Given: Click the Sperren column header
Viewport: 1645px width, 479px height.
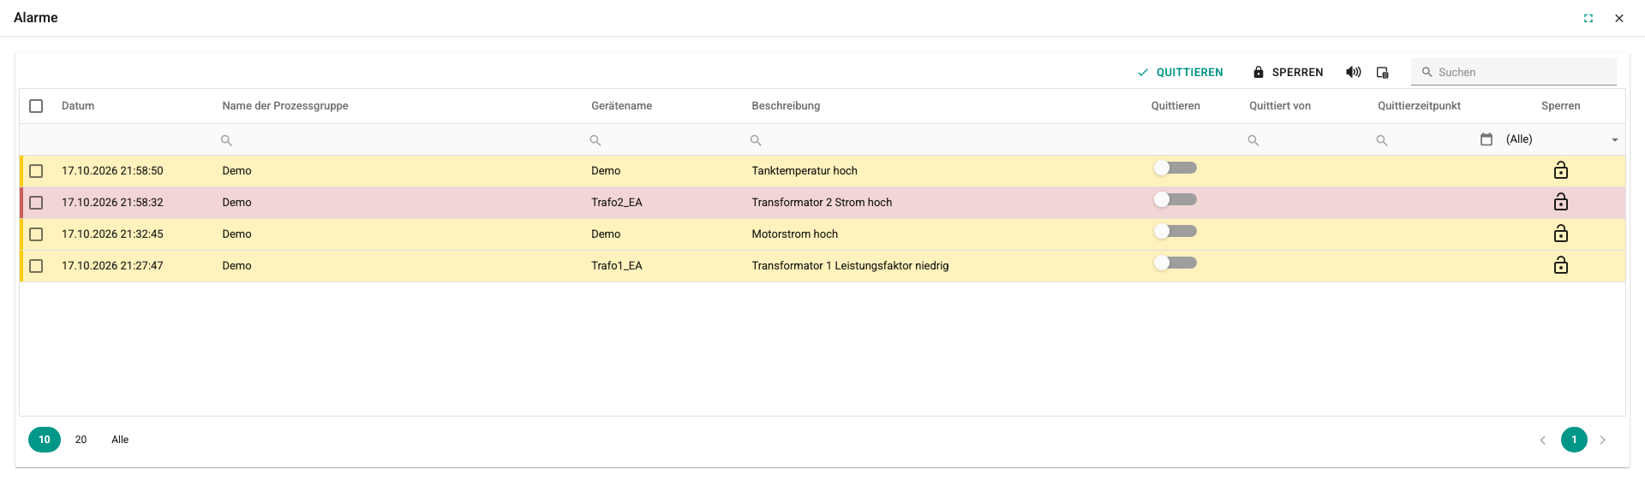Looking at the screenshot, I should coord(1561,106).
